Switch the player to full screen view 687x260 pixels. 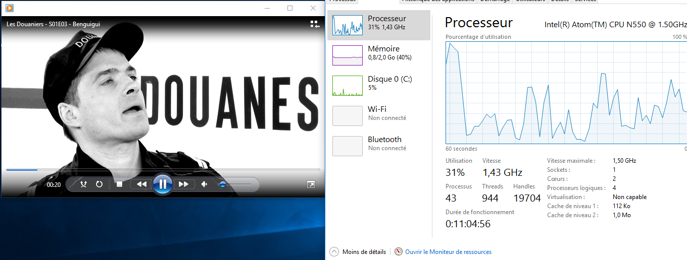click(x=311, y=185)
